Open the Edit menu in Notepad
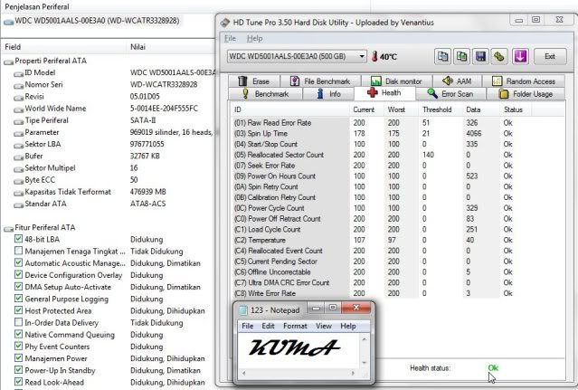Image resolution: width=578 pixels, height=390 pixels. point(268,326)
